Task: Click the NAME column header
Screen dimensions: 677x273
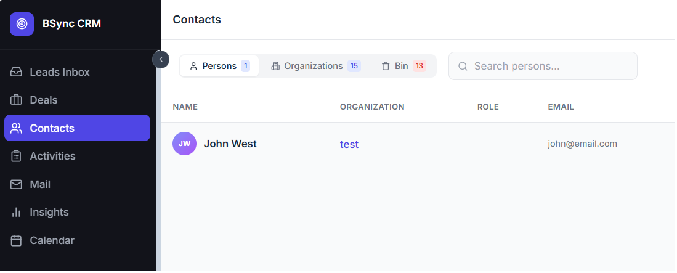Action: (185, 107)
